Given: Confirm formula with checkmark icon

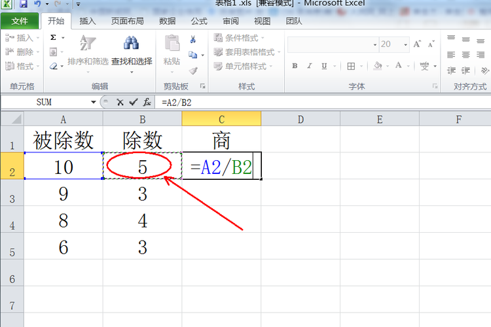Looking at the screenshot, I should tap(134, 102).
